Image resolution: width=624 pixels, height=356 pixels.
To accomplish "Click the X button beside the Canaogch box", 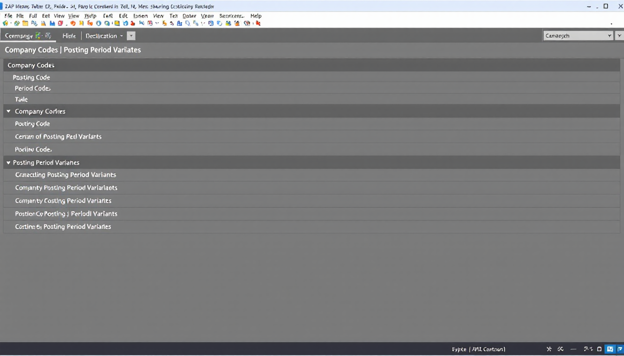I will (619, 36).
